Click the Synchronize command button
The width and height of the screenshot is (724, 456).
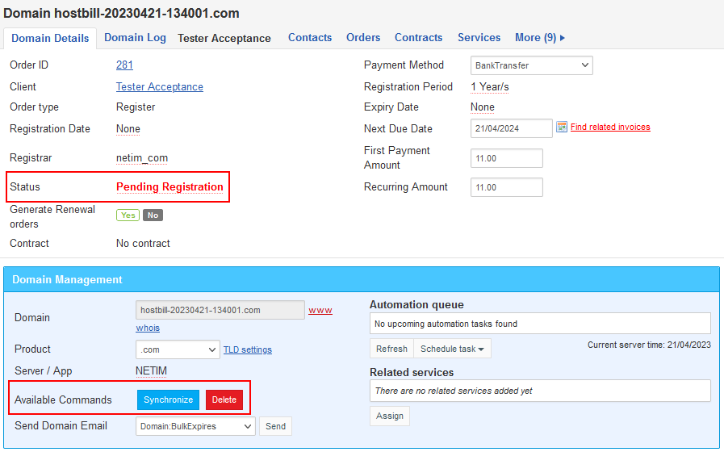point(168,400)
